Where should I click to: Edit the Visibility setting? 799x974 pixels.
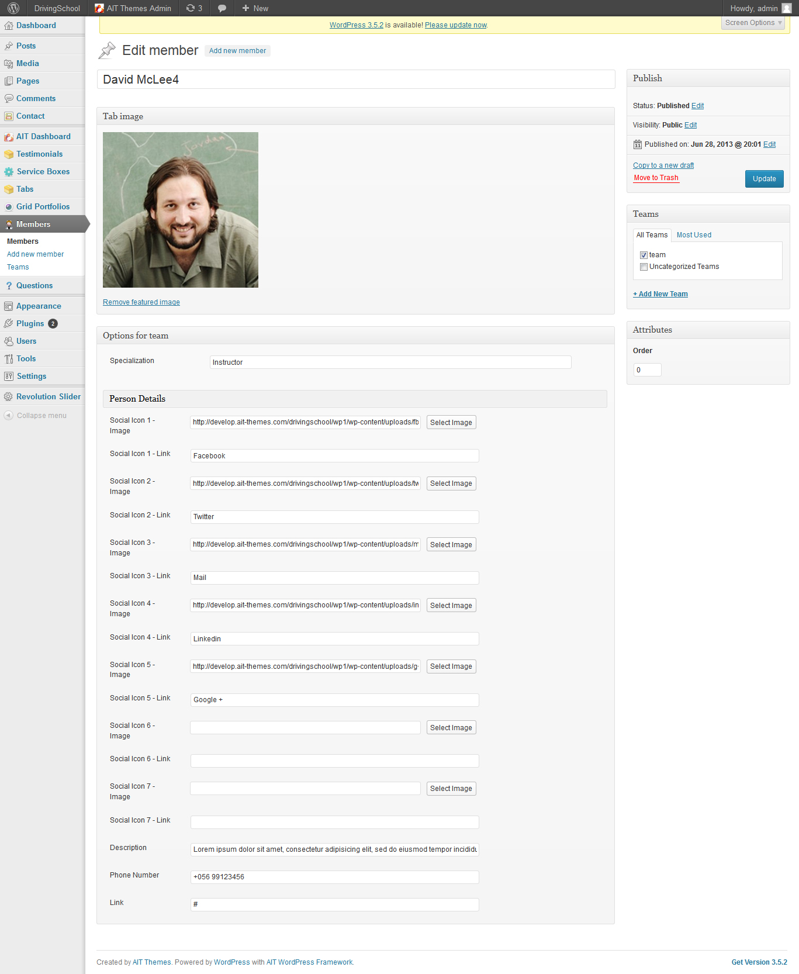(x=690, y=125)
